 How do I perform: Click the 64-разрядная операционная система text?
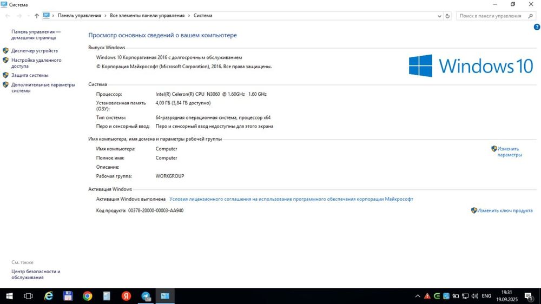pos(213,118)
